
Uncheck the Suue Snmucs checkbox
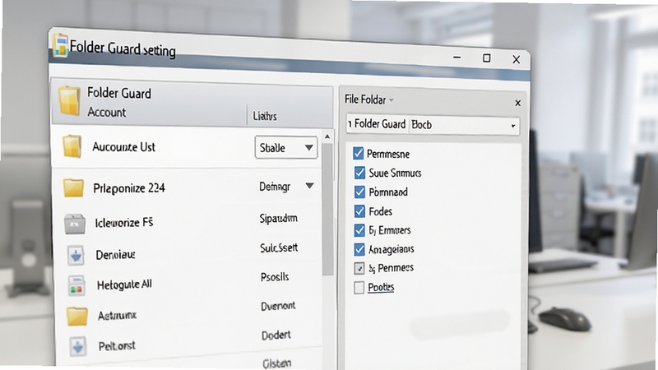[x=359, y=173]
